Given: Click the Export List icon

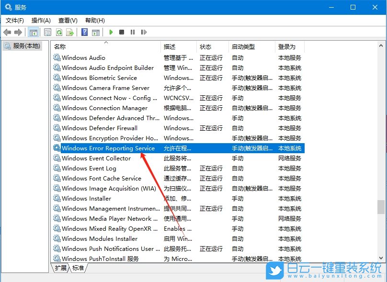Looking at the screenshot, I should pyautogui.click(x=70, y=32).
